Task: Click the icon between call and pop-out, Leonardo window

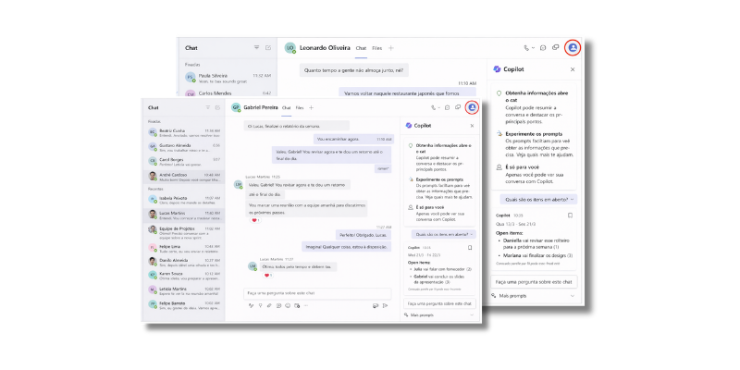Action: (x=543, y=48)
